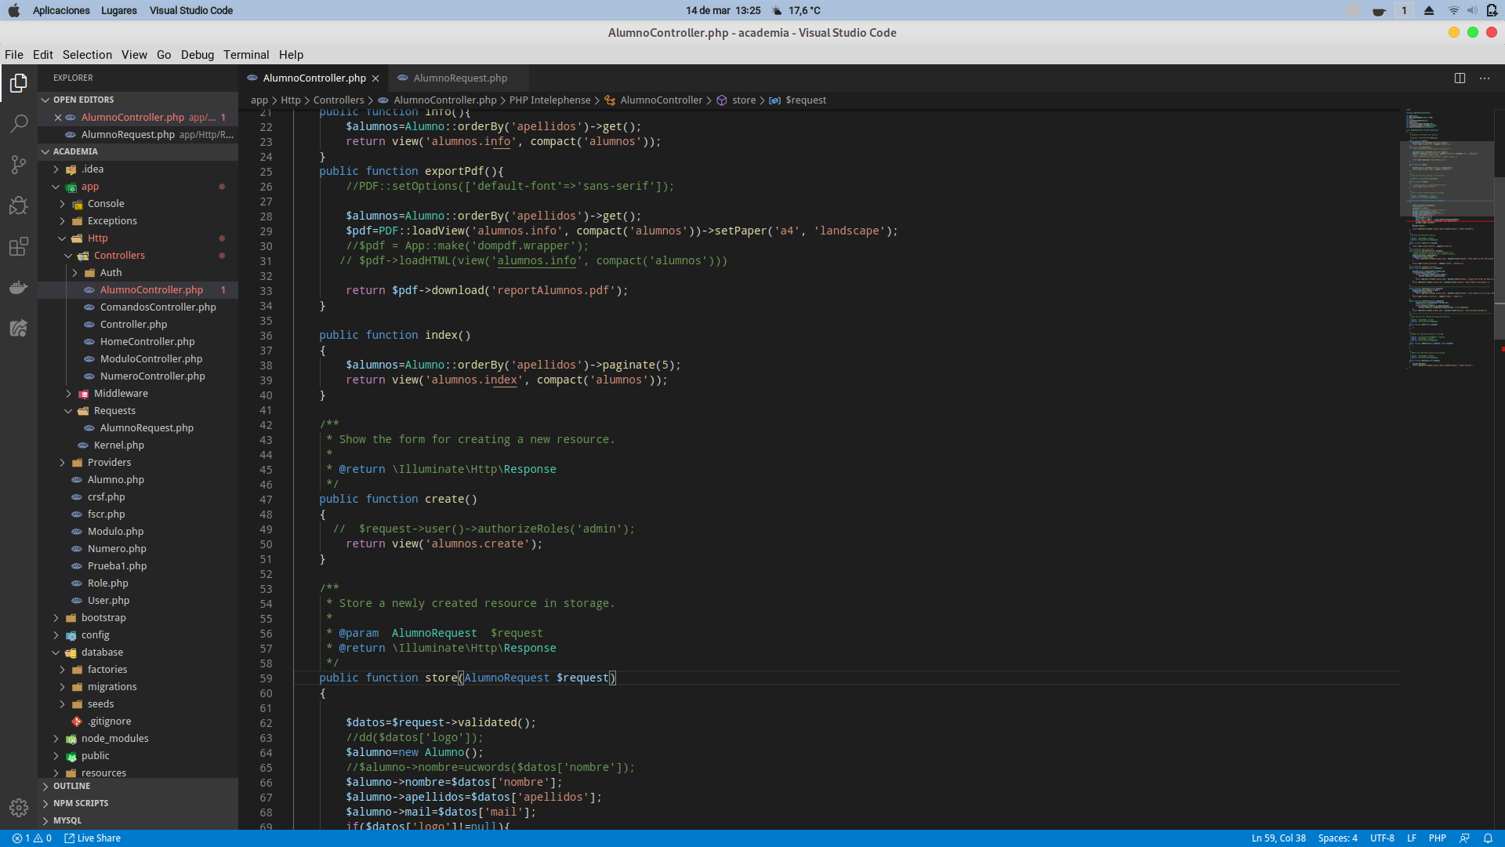The width and height of the screenshot is (1505, 847).
Task: Expand the .idea folder
Action: pos(56,169)
